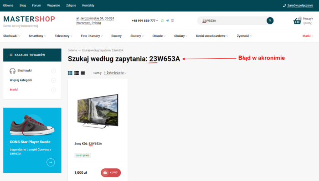
Task: Open Deski snowboardowe navigation dropdown
Action: [x=212, y=36]
